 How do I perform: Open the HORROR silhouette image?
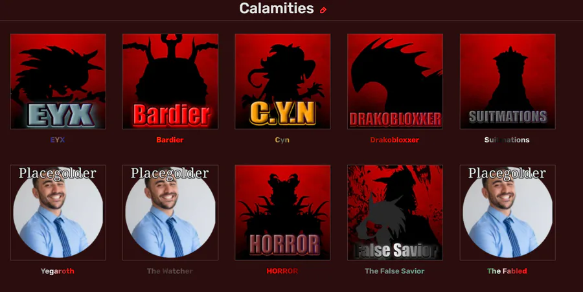pyautogui.click(x=282, y=212)
